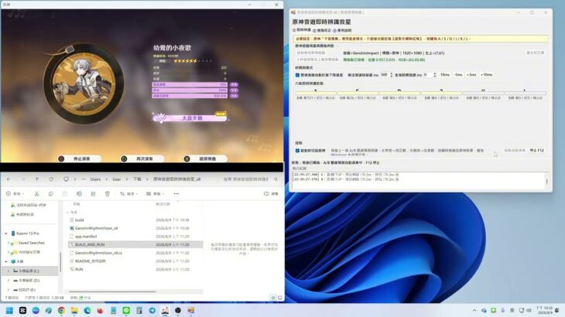Click Users in the Explorer breadcrumb
This screenshot has height=317, width=565.
coord(95,179)
